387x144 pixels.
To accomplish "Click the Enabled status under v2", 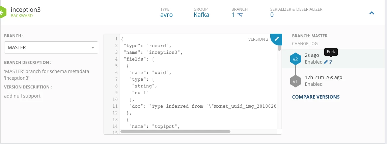I will pyautogui.click(x=314, y=62).
